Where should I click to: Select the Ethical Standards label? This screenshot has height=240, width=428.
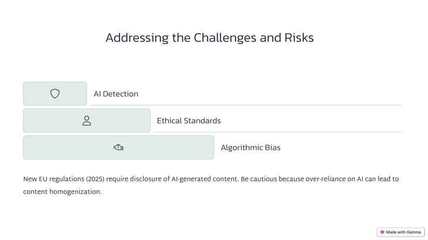pos(189,120)
